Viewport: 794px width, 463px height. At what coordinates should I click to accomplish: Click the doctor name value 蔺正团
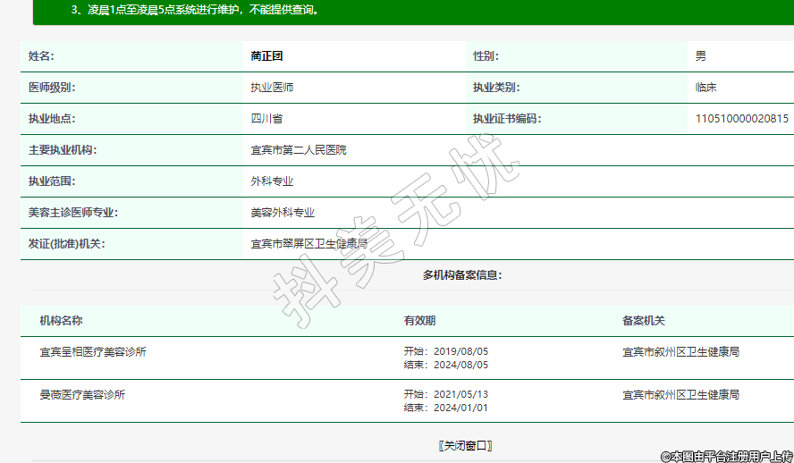[x=266, y=56]
